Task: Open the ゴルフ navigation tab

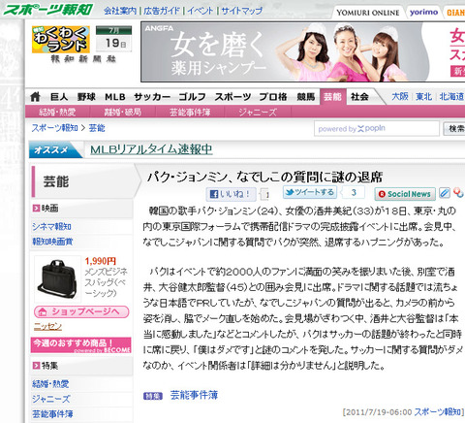Action: tap(192, 96)
